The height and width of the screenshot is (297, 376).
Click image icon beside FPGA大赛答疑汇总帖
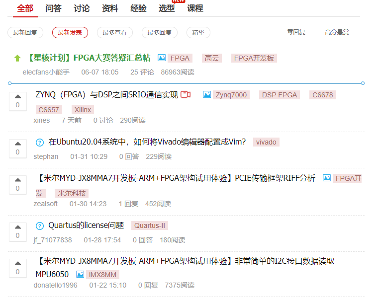(162, 58)
